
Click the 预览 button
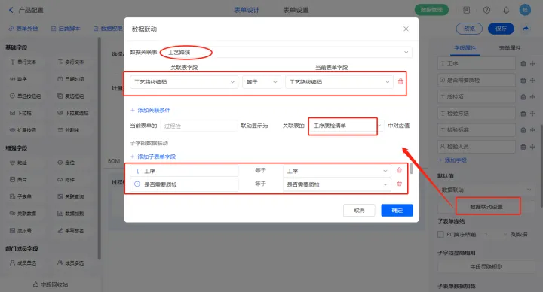click(x=469, y=29)
